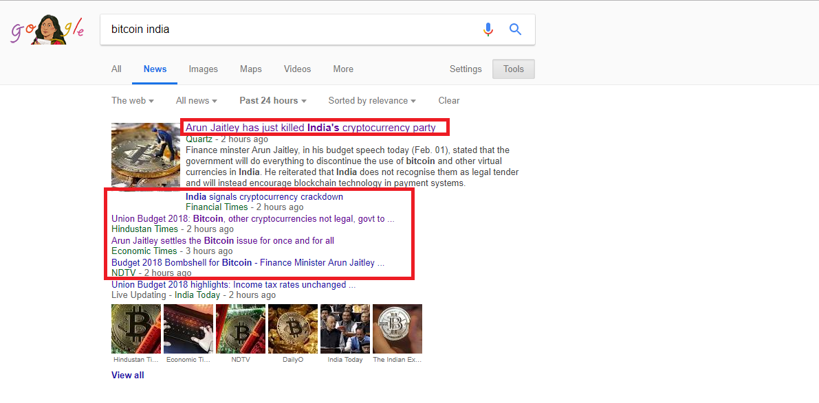
Task: Click the India Today parliament thumbnail
Action: (345, 329)
